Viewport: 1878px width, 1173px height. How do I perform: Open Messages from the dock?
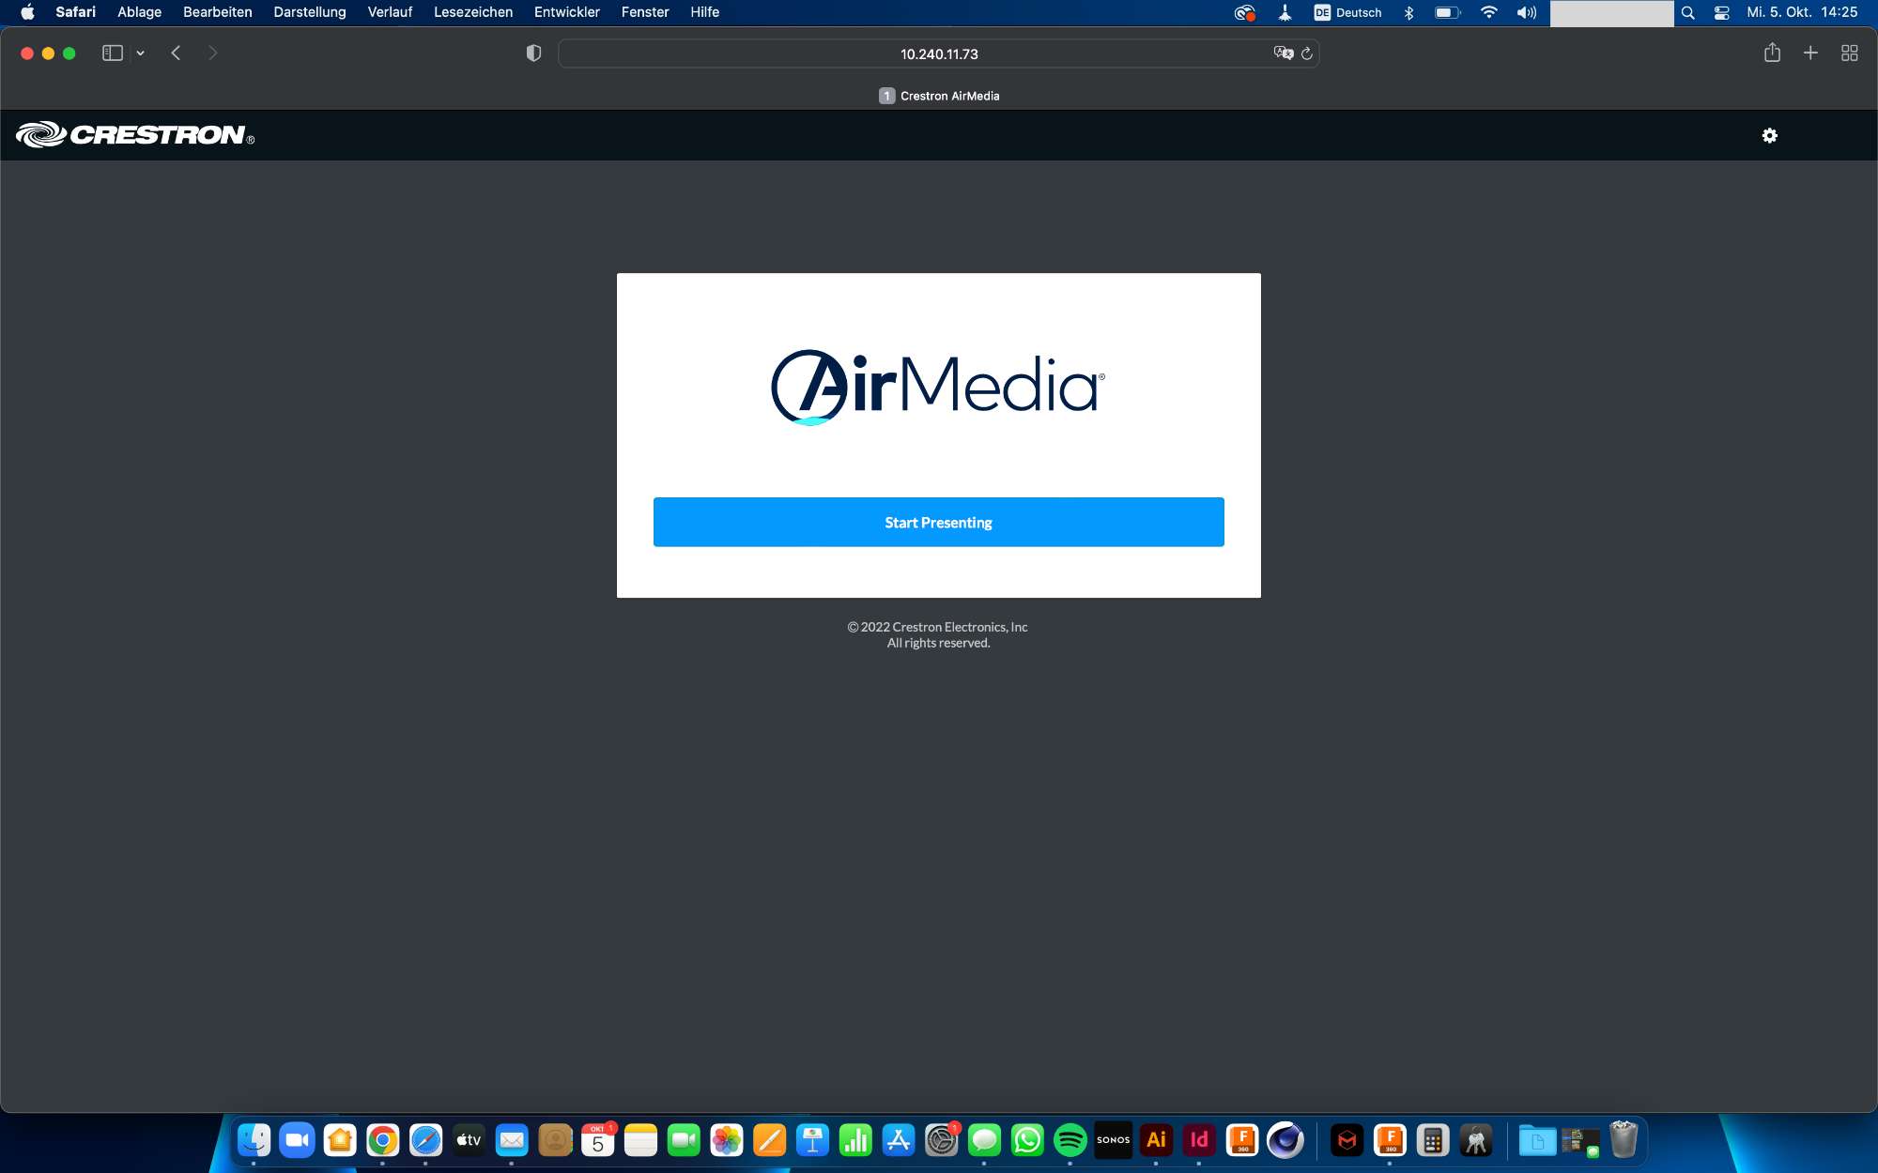984,1140
